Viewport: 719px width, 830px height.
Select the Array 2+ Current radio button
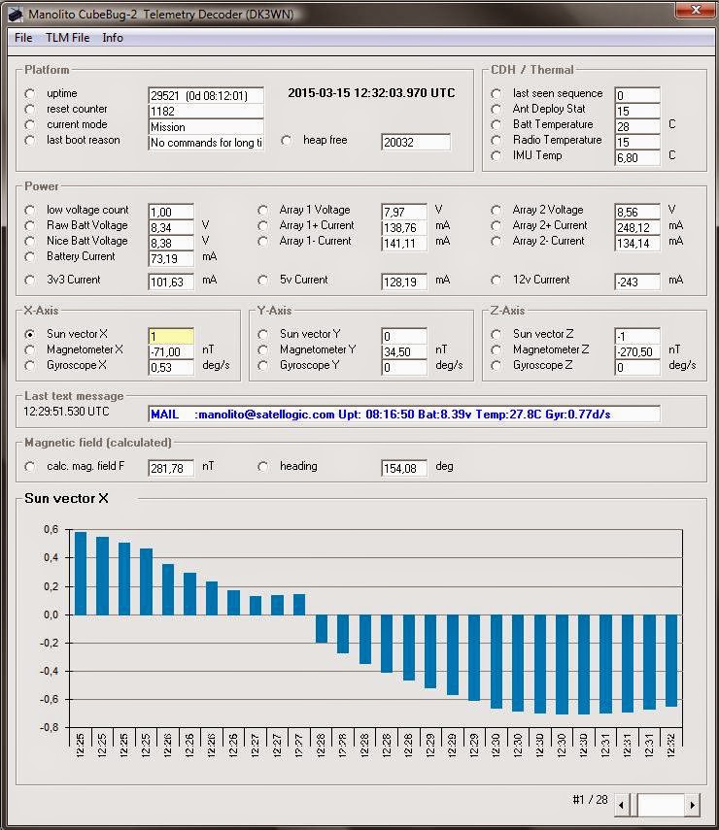[x=496, y=225]
